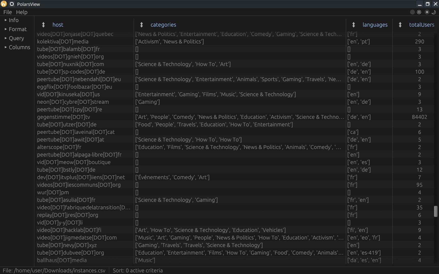Select the light theme radio button
Screen dimensions: 439x274
click(412, 12)
